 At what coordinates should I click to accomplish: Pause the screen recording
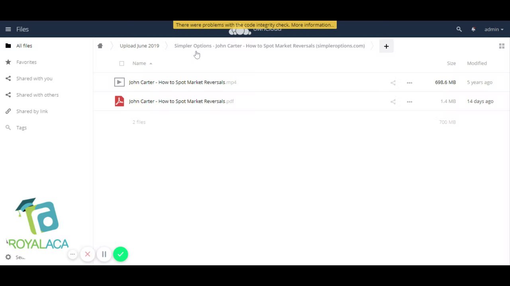[x=104, y=254]
